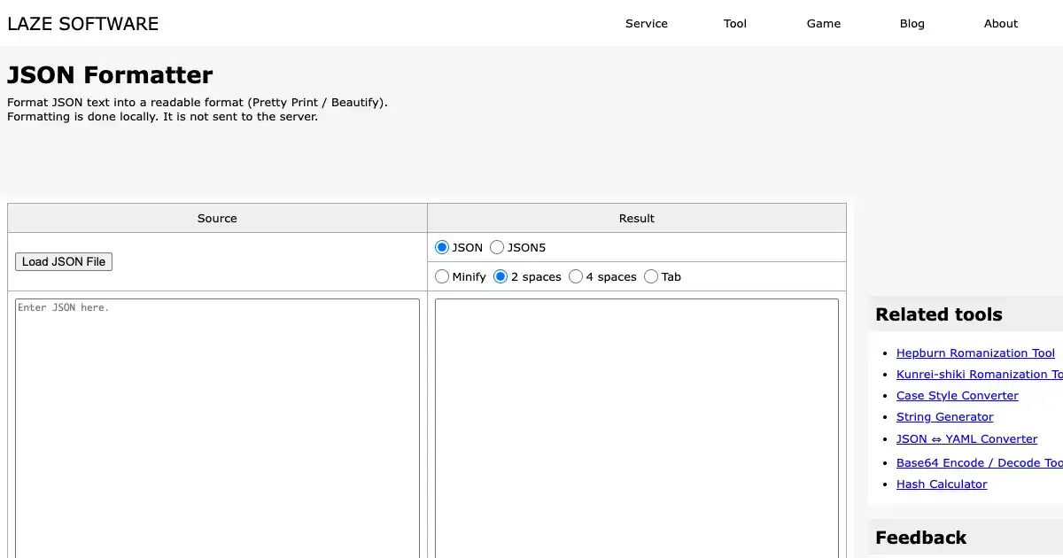1063x558 pixels.
Task: Choose the JSON5 output format
Action: tap(498, 248)
